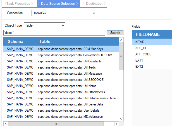This screenshot has height=127, width=172.
Task: Click the vertical scrollbar thumb
Action: [x=121, y=56]
